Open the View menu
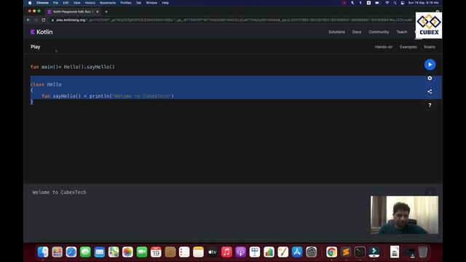Image resolution: width=466 pixels, height=262 pixels. [x=76, y=3]
